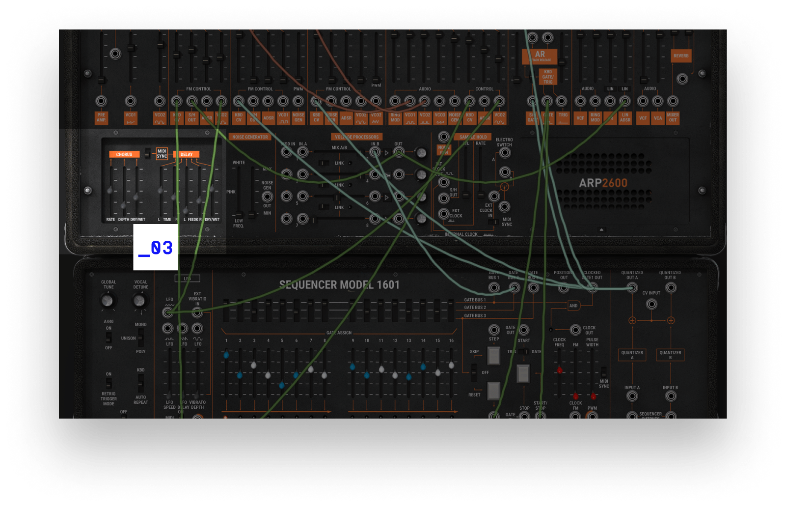786x507 pixels.
Task: Click the sequencer step 1 slider
Action: [226, 355]
